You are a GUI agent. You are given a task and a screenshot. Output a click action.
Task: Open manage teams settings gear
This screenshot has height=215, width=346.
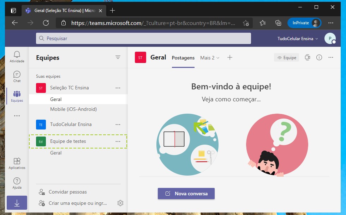(x=120, y=203)
